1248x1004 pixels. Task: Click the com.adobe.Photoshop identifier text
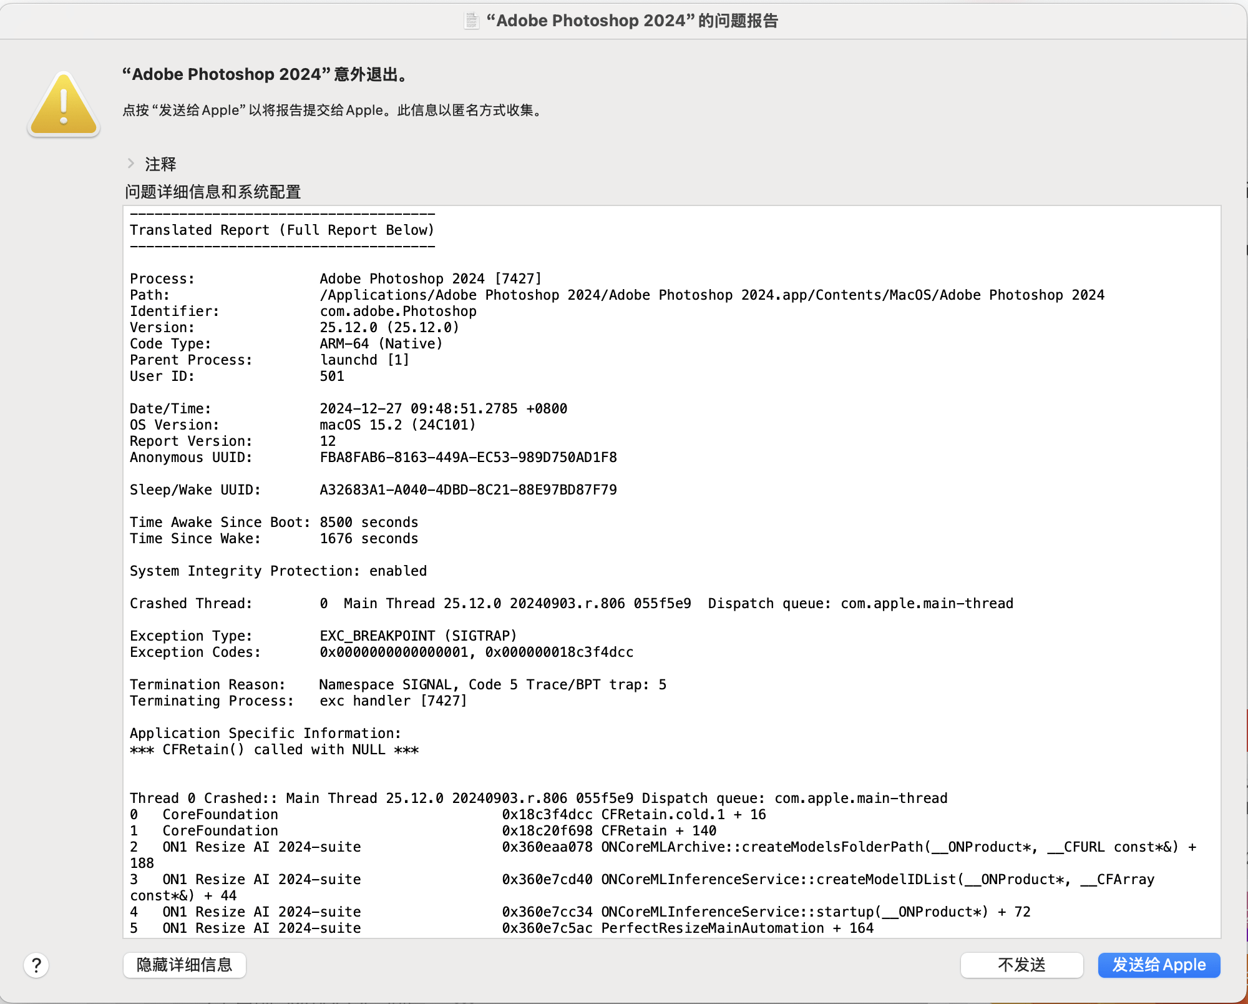398,311
